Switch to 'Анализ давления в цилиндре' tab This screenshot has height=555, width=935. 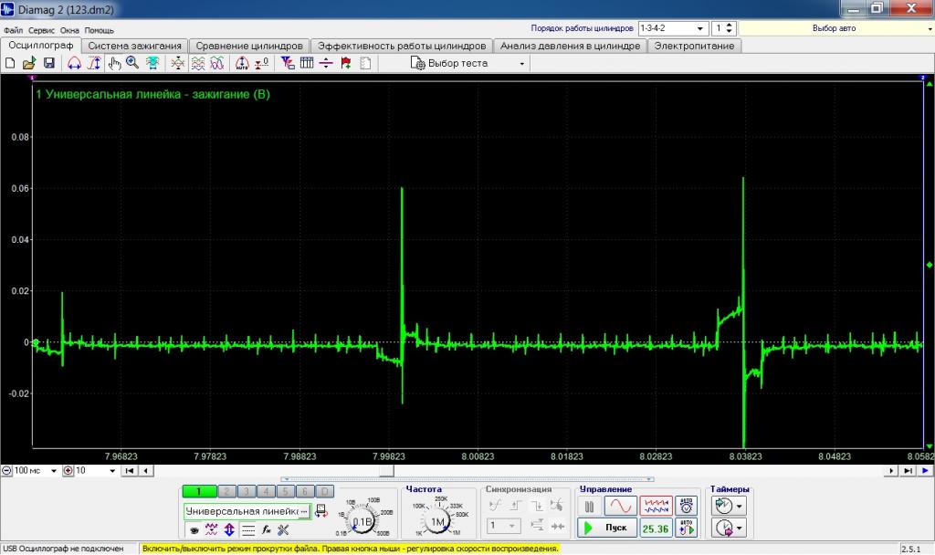(570, 46)
